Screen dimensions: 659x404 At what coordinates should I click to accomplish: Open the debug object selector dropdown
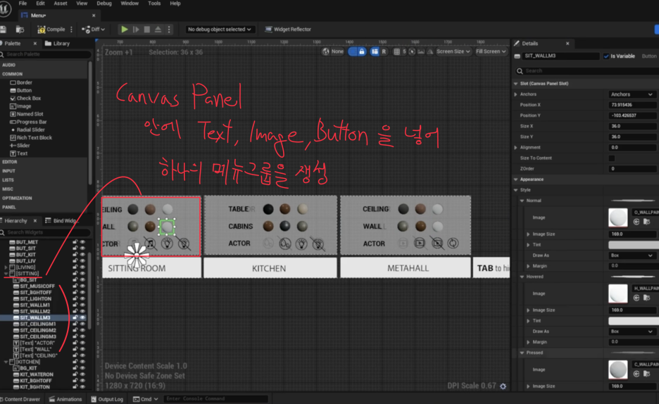[x=219, y=30]
